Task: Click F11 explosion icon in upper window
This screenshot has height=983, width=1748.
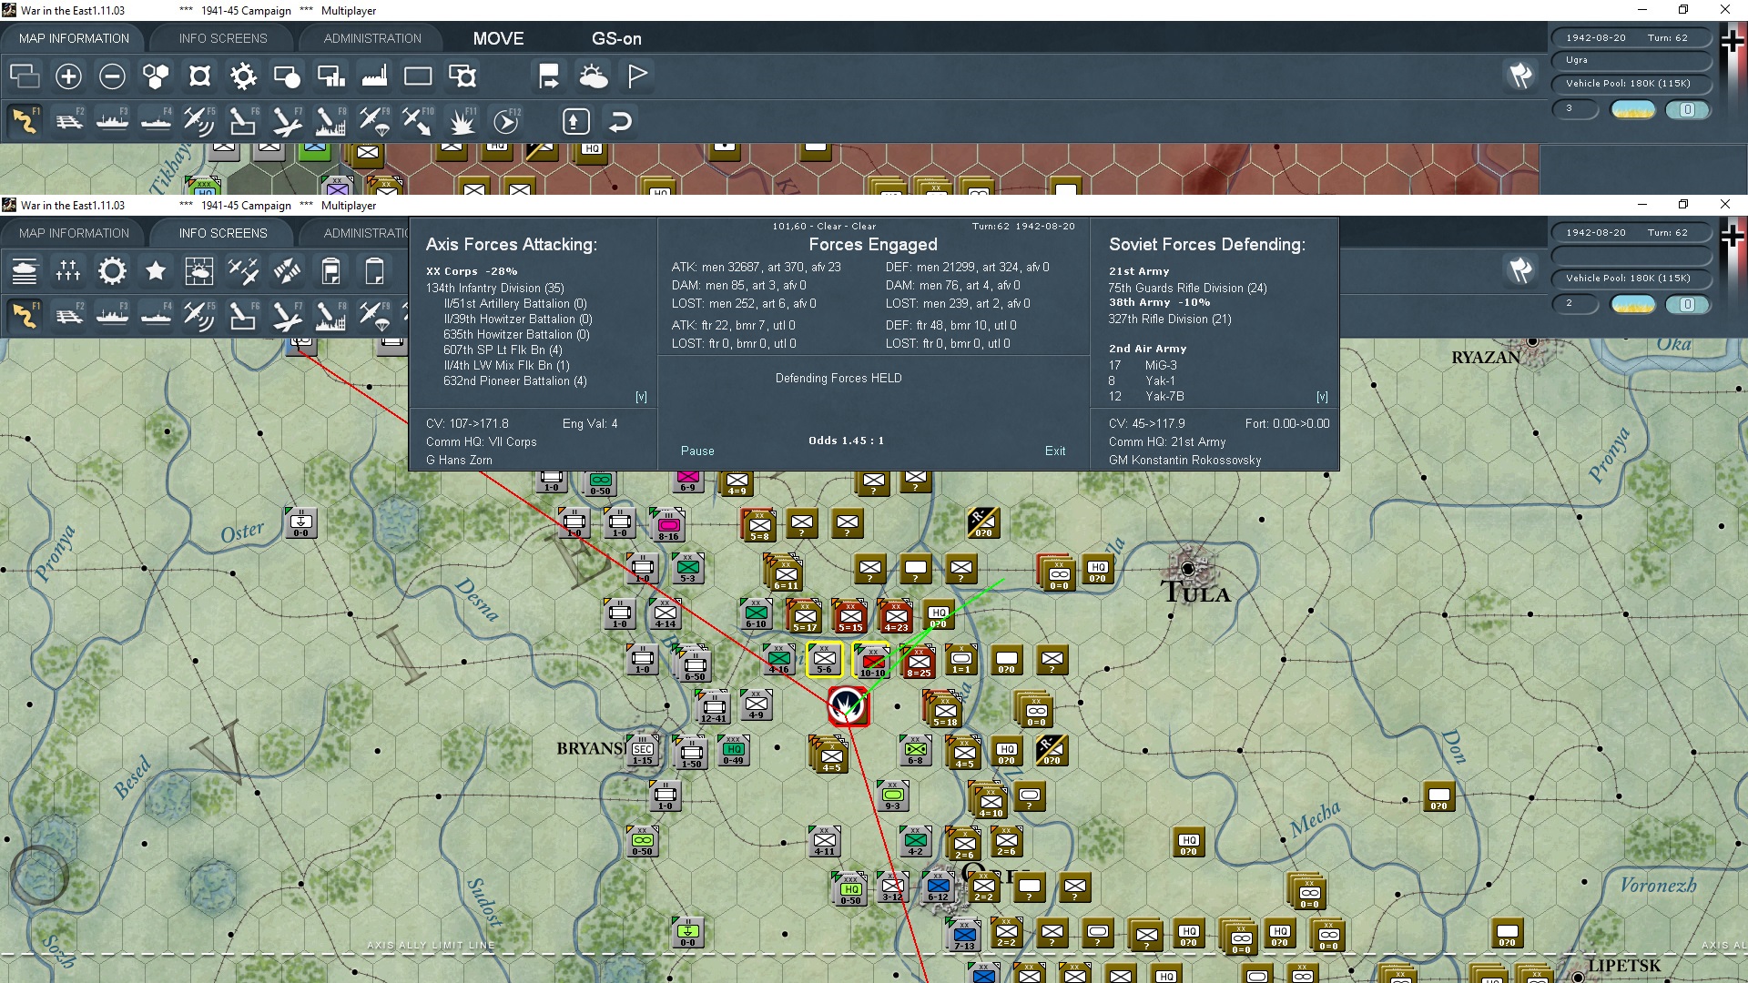Action: [x=462, y=121]
